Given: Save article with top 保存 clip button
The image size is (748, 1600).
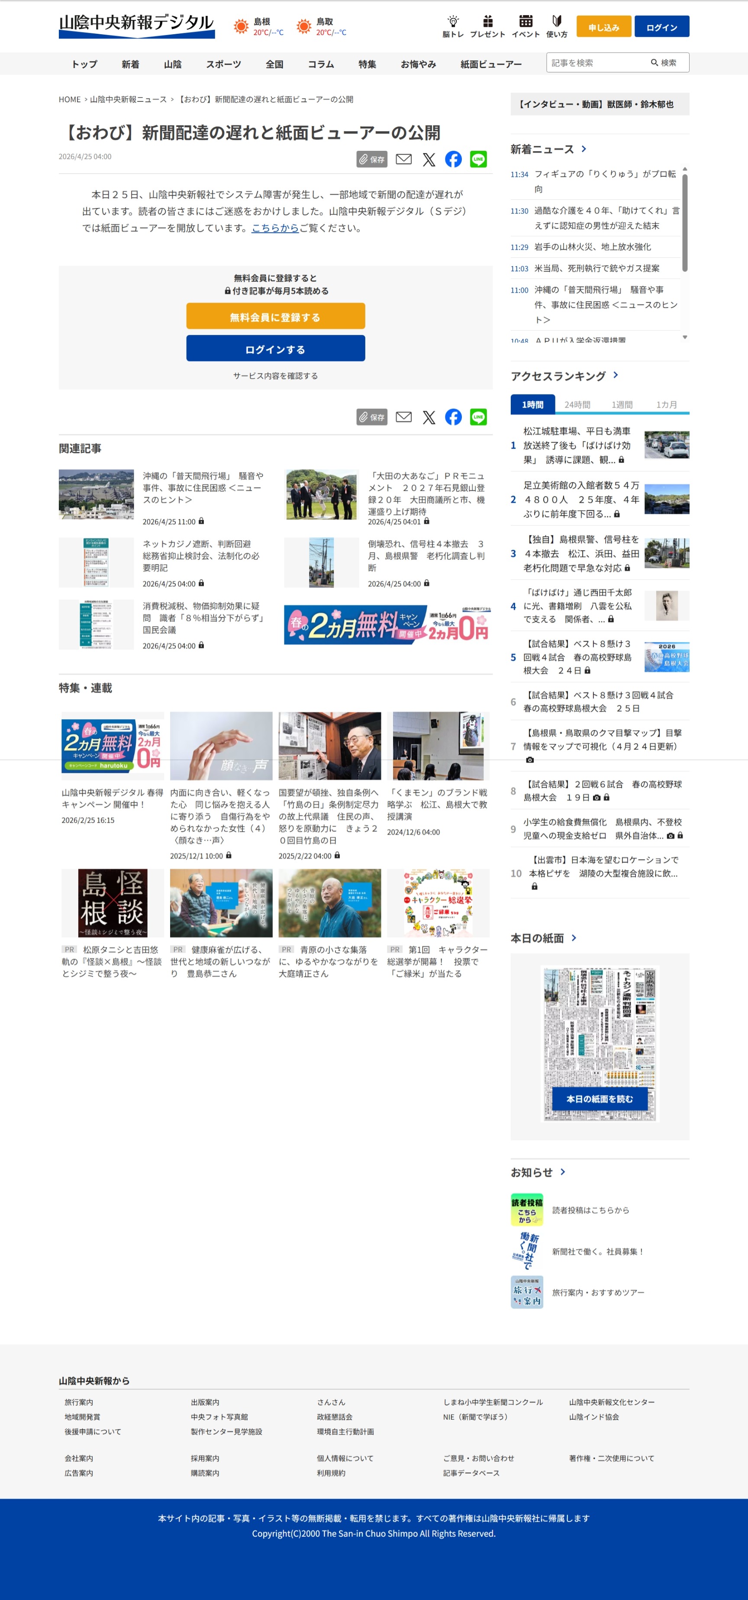Looking at the screenshot, I should (371, 159).
